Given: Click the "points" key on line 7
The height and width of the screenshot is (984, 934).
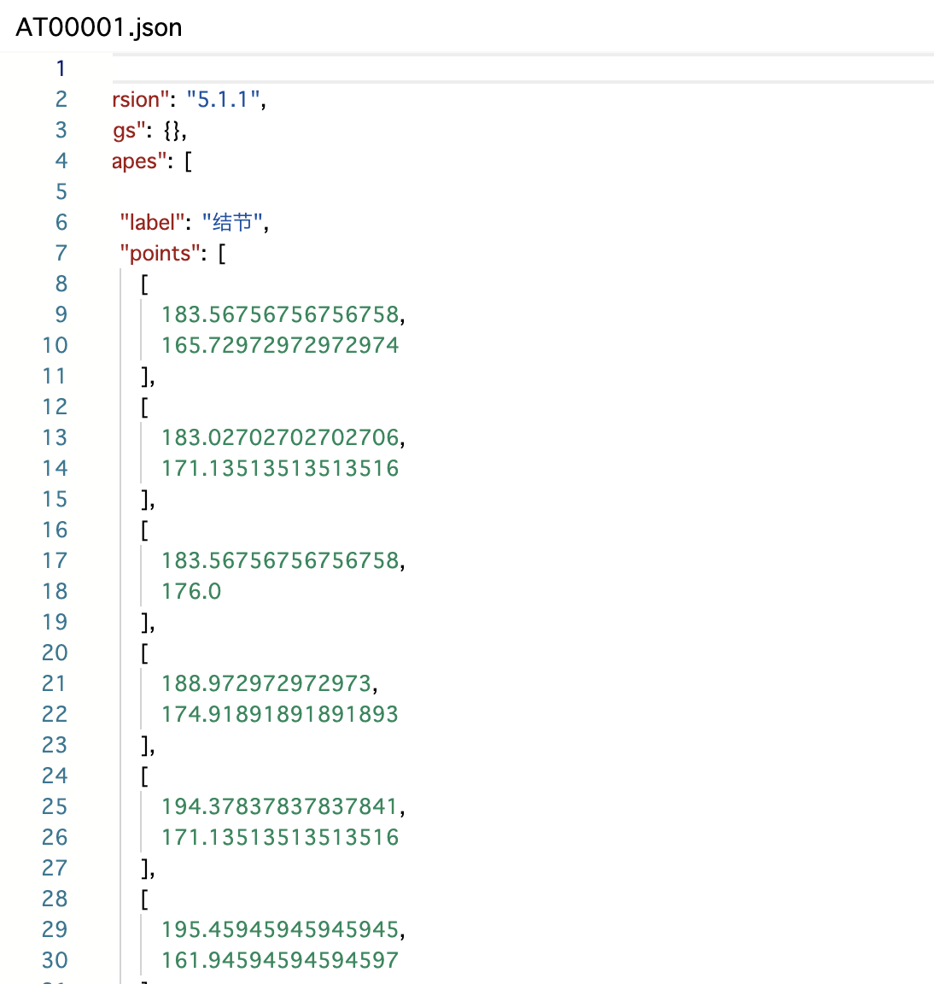Looking at the screenshot, I should click(x=160, y=253).
